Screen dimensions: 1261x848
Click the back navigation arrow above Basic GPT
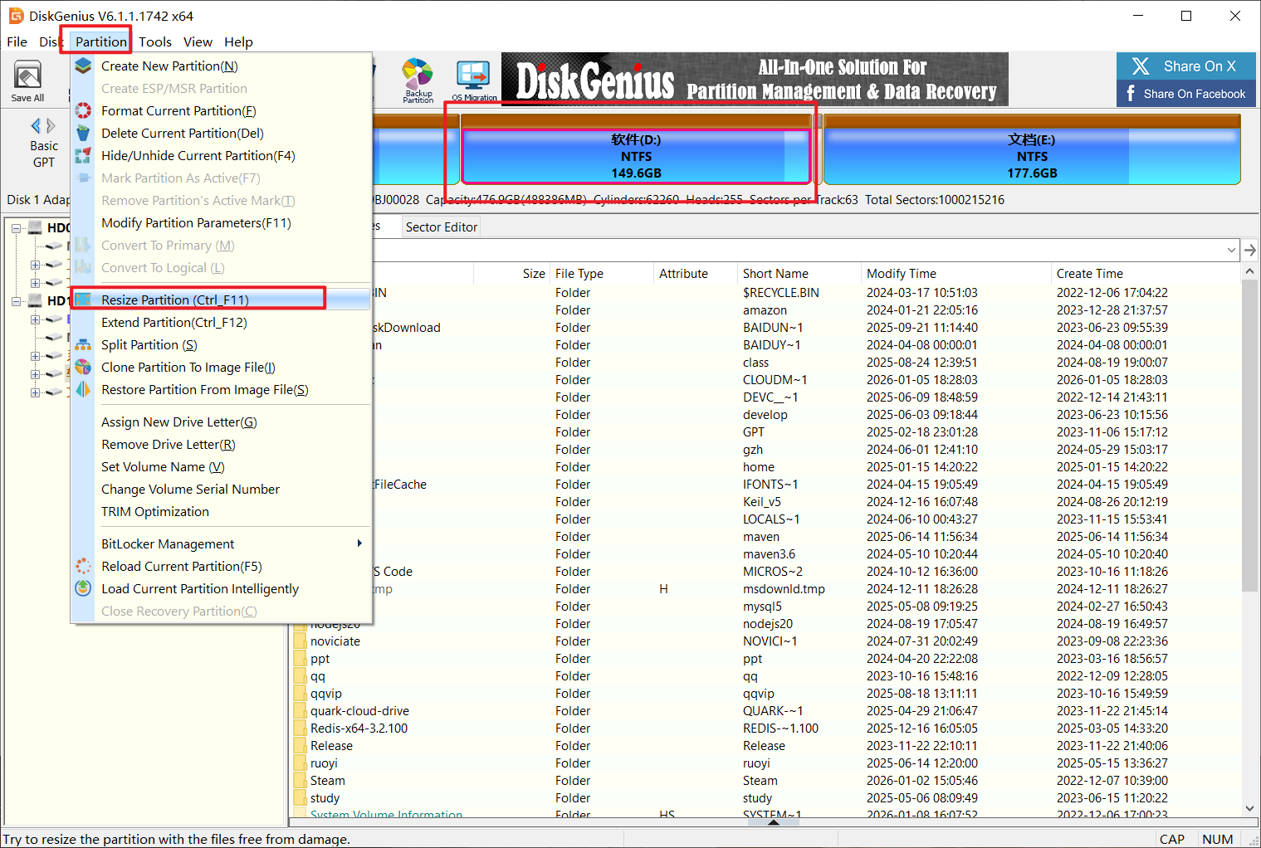tap(36, 126)
